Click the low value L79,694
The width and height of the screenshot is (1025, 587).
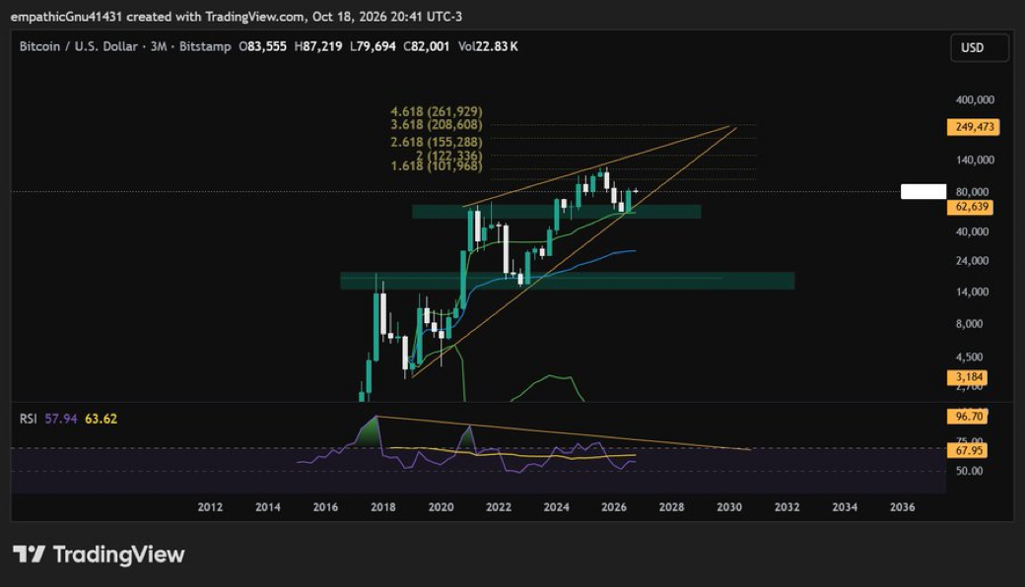[373, 46]
